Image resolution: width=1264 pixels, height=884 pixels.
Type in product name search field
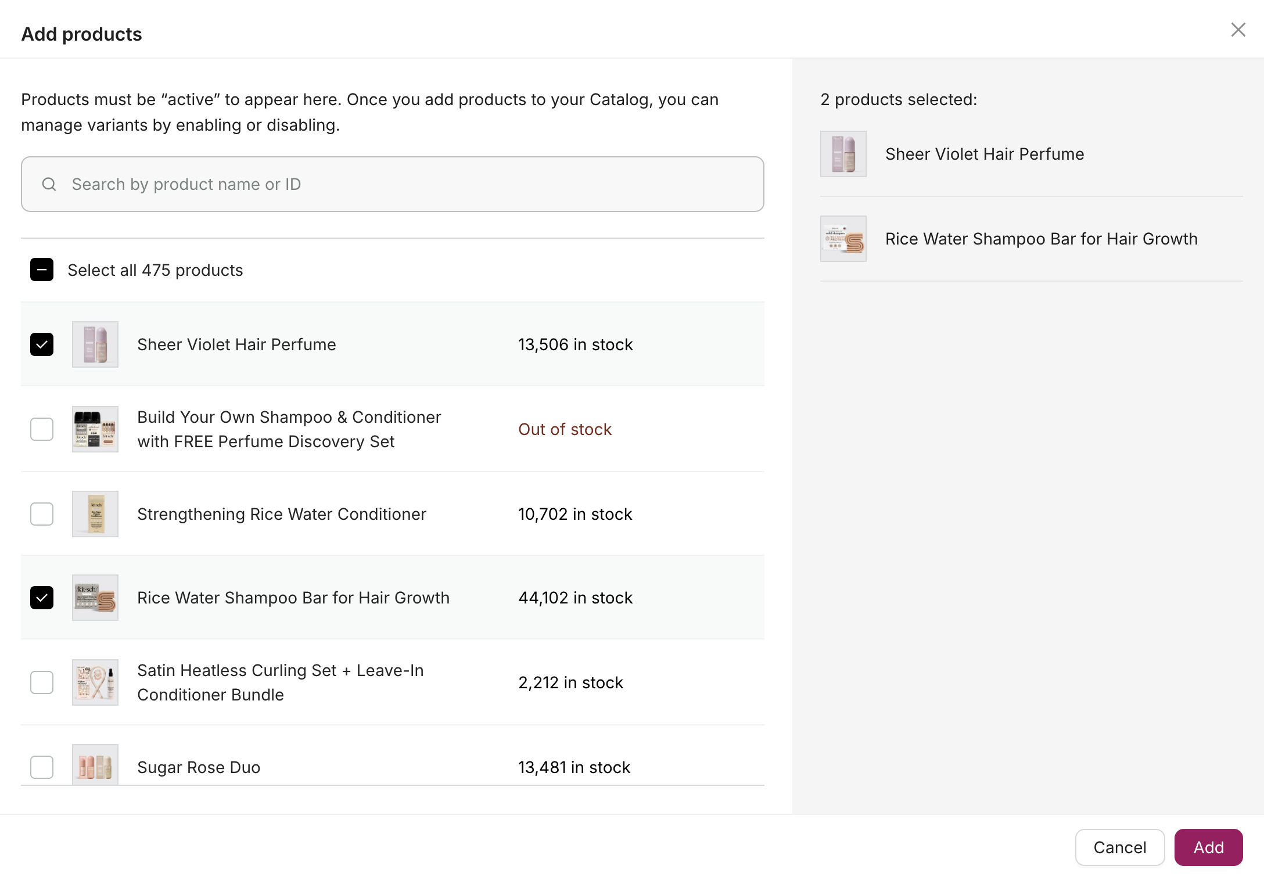407,184
